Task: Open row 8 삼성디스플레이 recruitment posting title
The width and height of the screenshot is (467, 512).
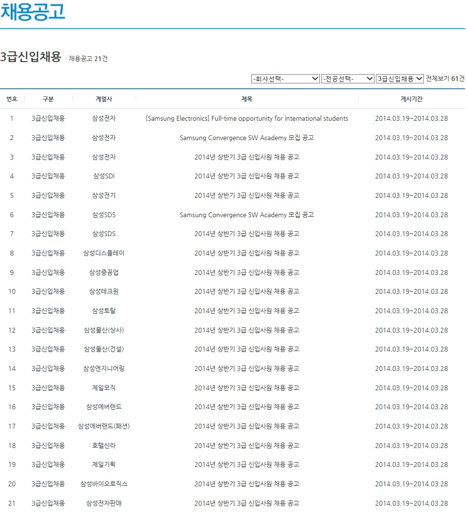Action: [x=247, y=253]
